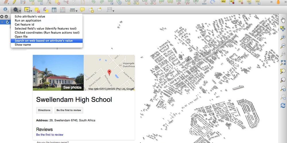Screen dimensions: 287x143
Task: Click the Directions button
Action: pyautogui.click(x=44, y=110)
